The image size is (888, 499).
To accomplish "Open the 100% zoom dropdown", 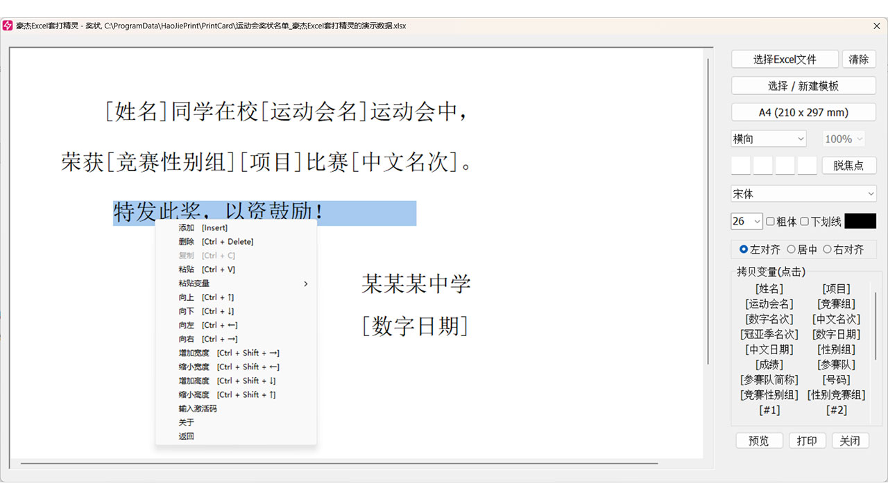I will [x=843, y=139].
